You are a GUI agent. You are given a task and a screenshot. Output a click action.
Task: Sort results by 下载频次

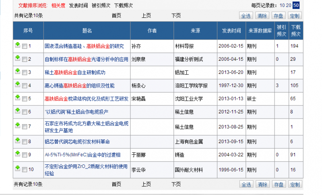pyautogui.click(x=124, y=6)
